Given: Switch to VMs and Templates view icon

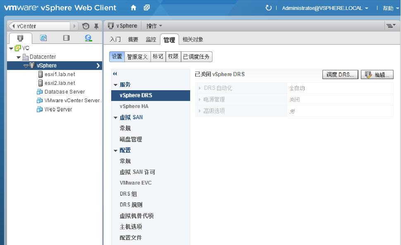Looking at the screenshot, I should pyautogui.click(x=43, y=38).
